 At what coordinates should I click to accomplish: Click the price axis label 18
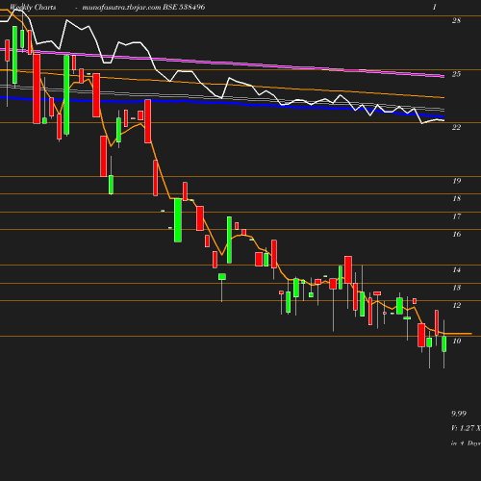(457, 198)
